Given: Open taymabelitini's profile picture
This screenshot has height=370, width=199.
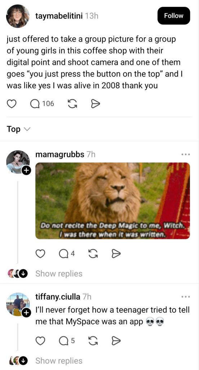Looking at the screenshot, I should 18,16.
